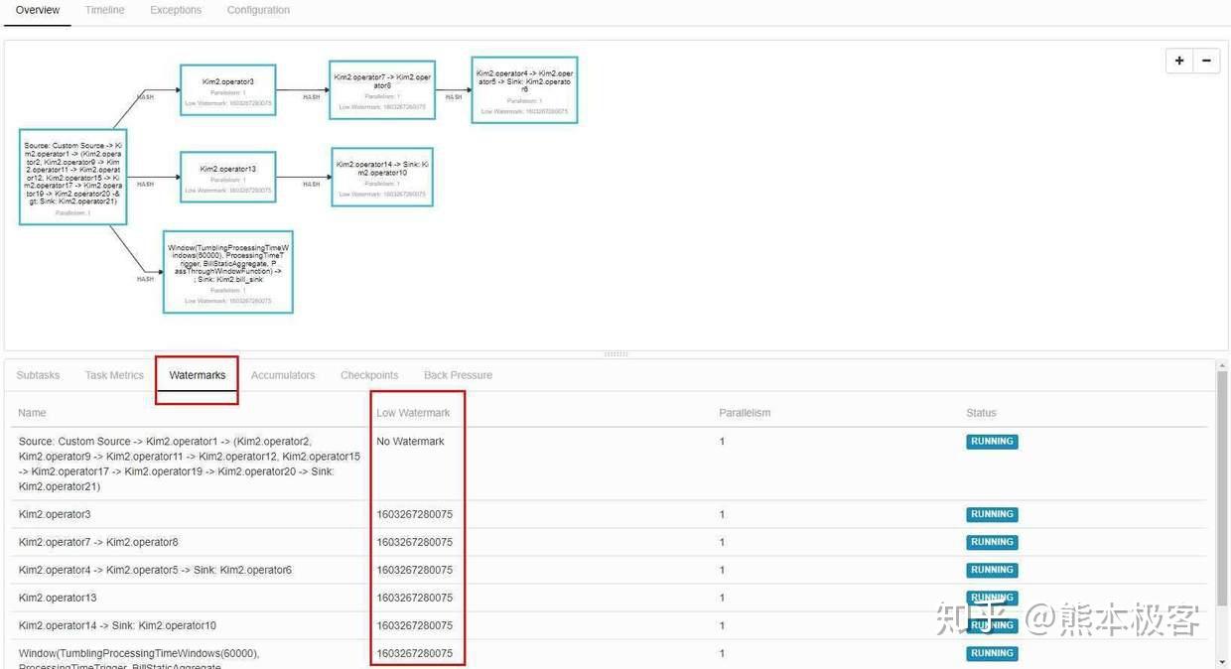Switch to the Timeline tab
This screenshot has width=1231, height=669.
tap(104, 9)
